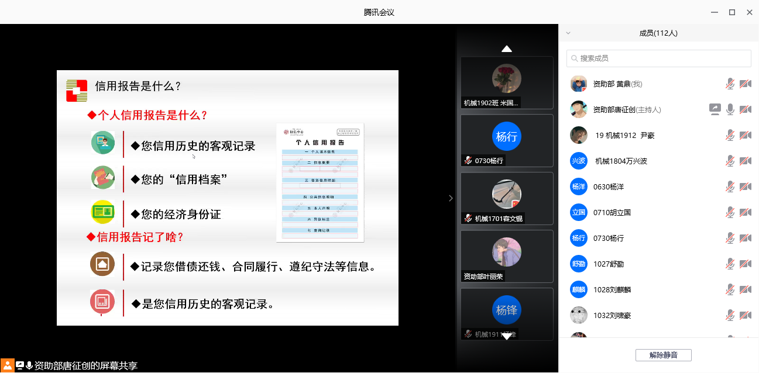Collapse the 成员(112人) panel using its chevron

coord(568,33)
